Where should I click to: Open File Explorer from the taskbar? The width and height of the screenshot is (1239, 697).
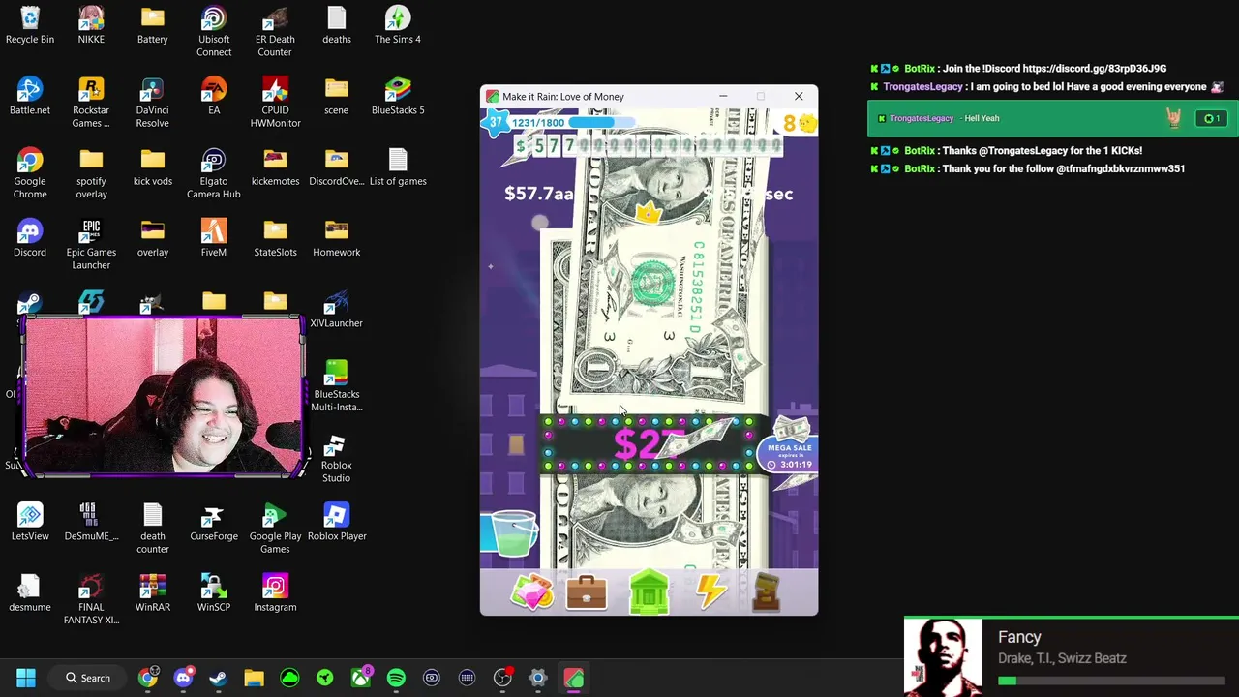pyautogui.click(x=254, y=678)
